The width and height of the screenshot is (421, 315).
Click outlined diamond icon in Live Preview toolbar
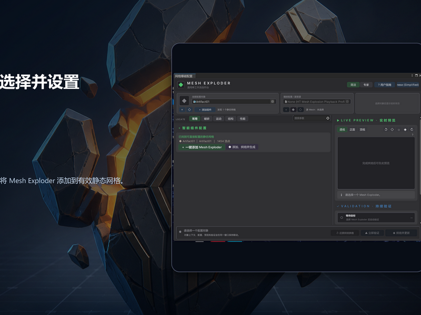pyautogui.click(x=392, y=129)
